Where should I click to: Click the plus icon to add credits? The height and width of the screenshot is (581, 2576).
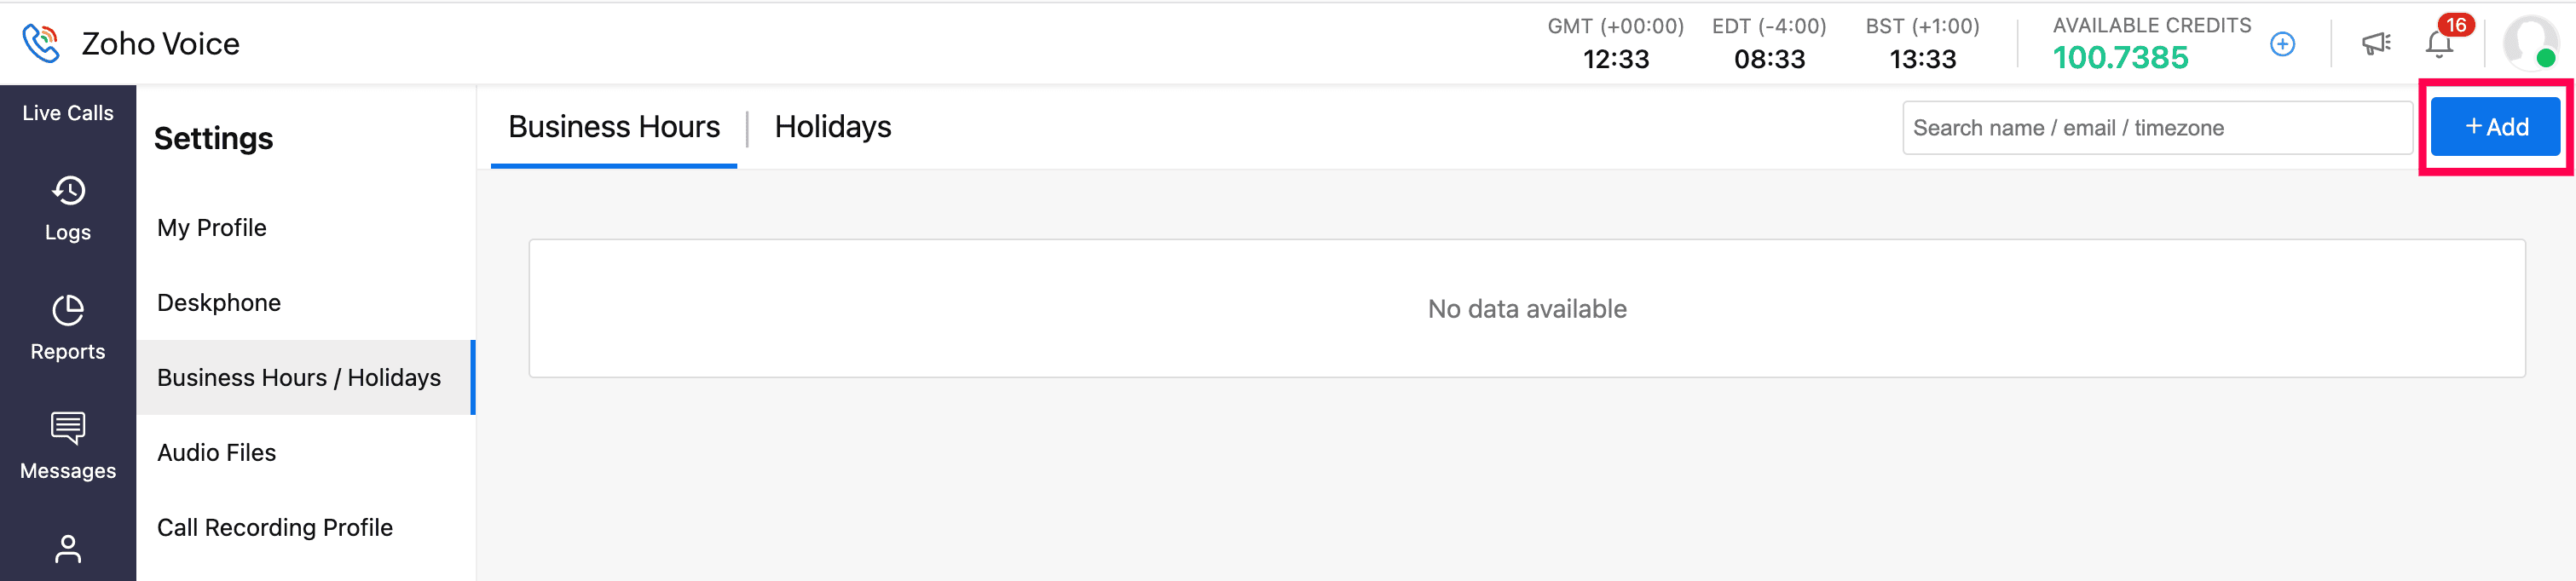click(2282, 44)
